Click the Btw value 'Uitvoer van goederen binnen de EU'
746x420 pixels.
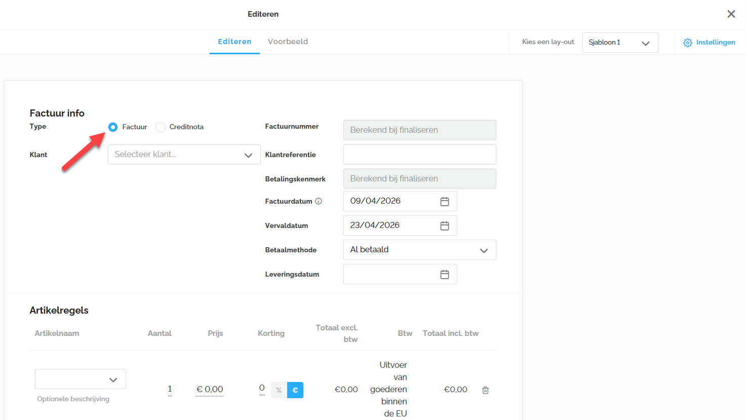pos(388,389)
